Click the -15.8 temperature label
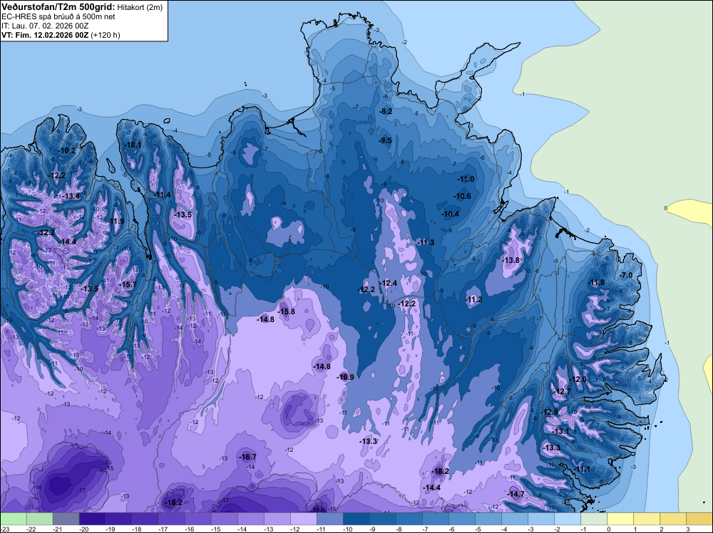The image size is (713, 533). [286, 311]
